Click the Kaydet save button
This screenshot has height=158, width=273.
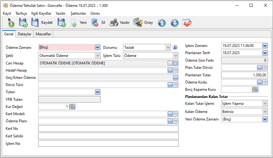point(42,23)
